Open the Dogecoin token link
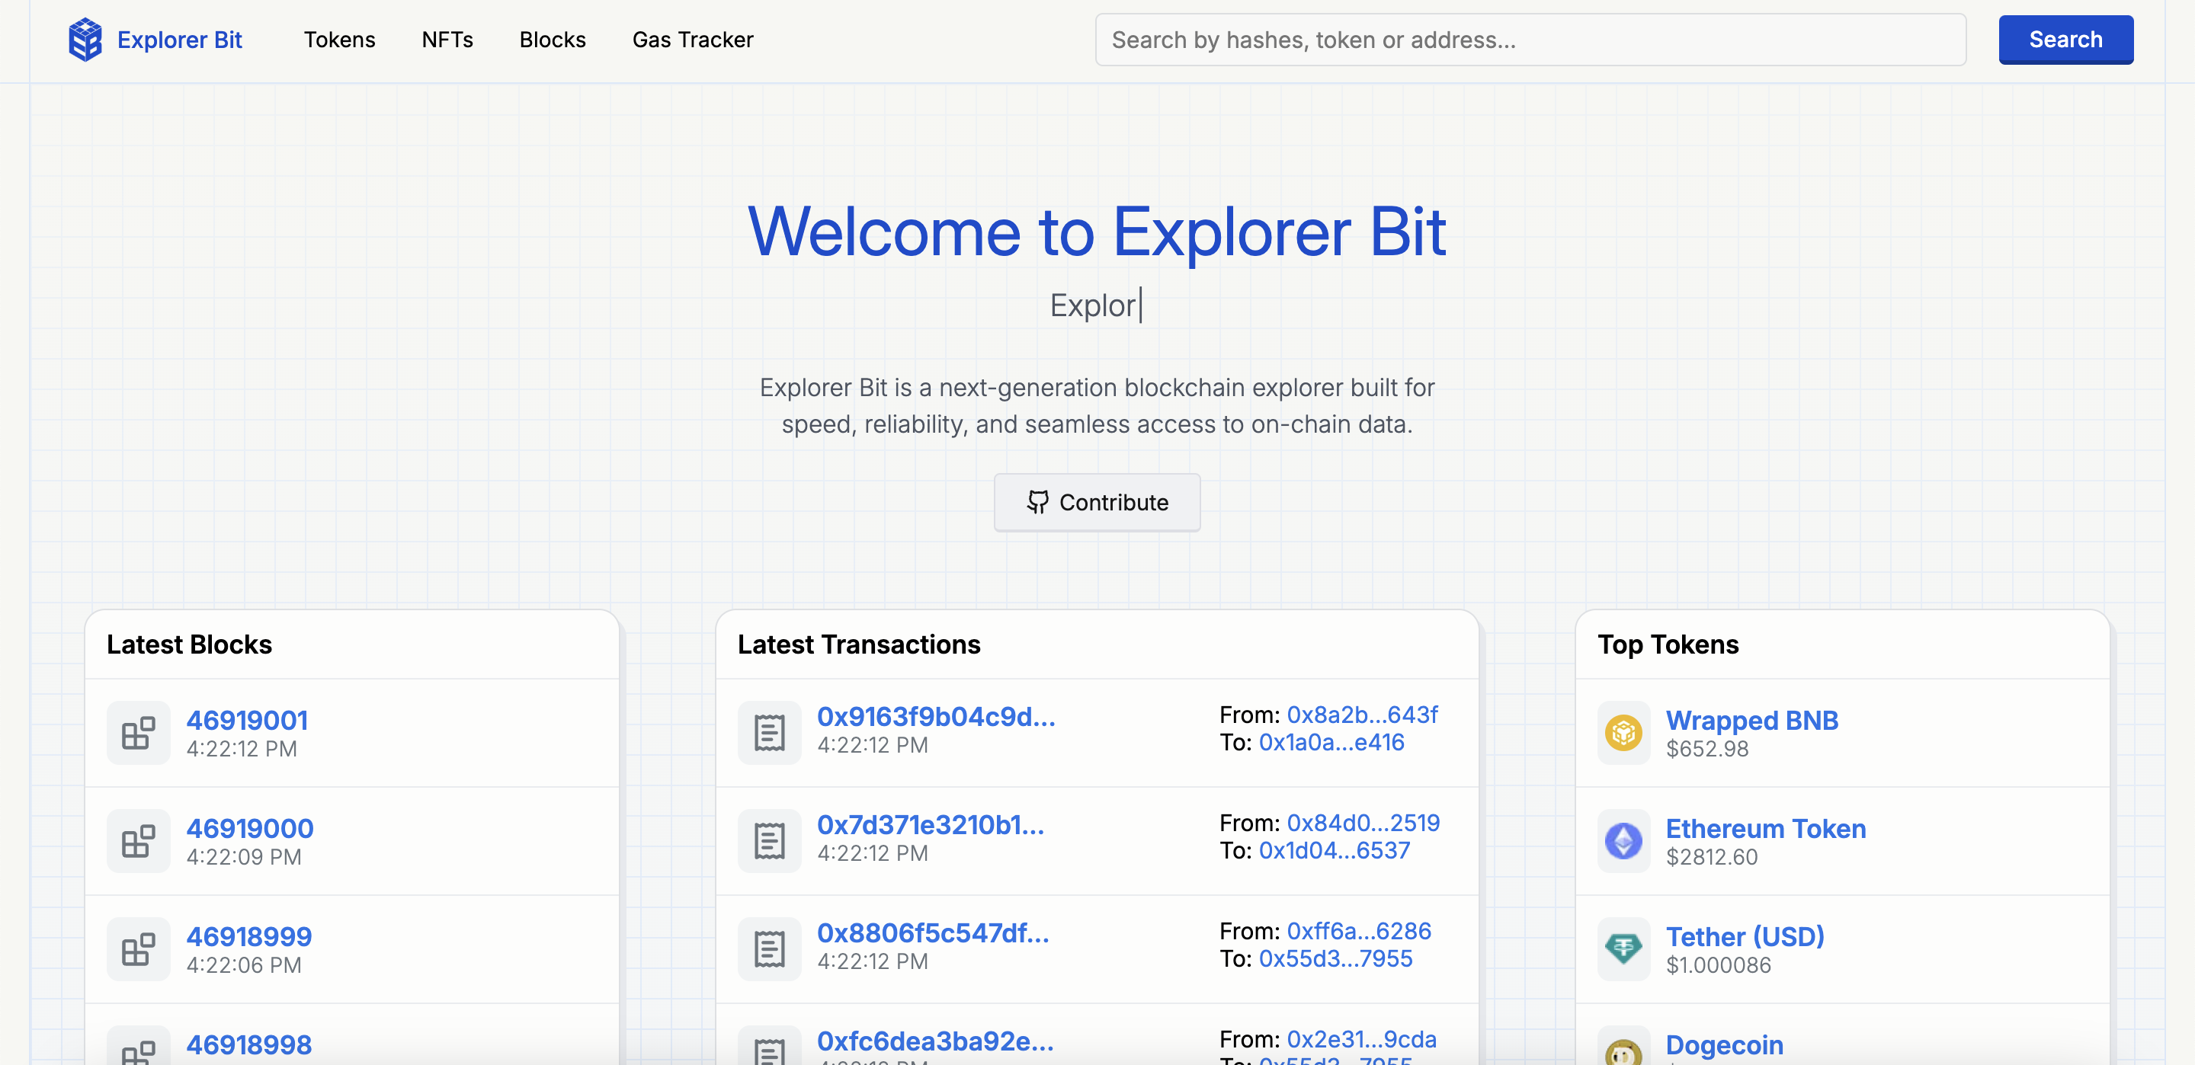This screenshot has height=1065, width=2195. 1724,1044
